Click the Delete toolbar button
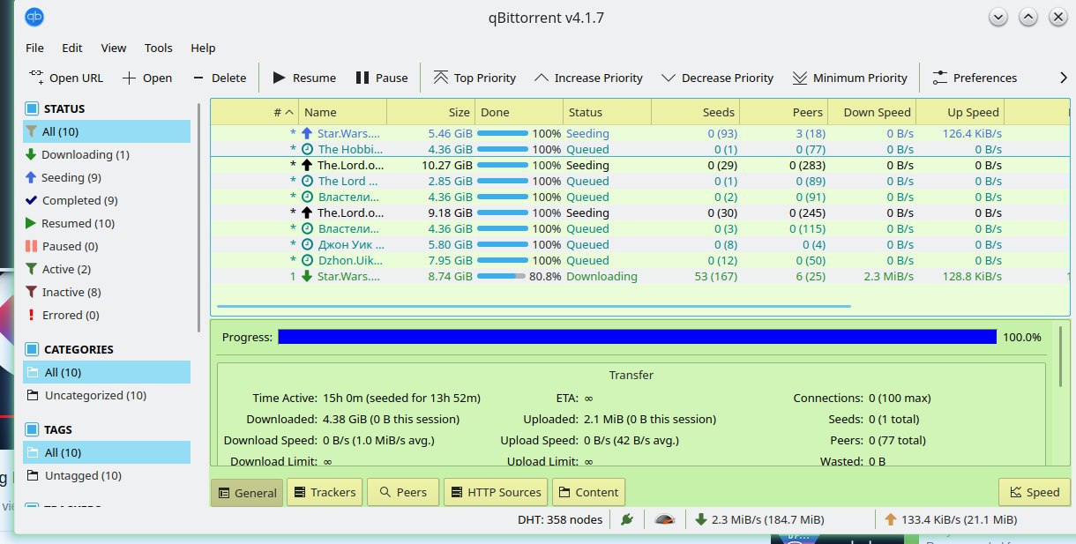Screen dimensions: 1076x544 pyautogui.click(x=220, y=78)
